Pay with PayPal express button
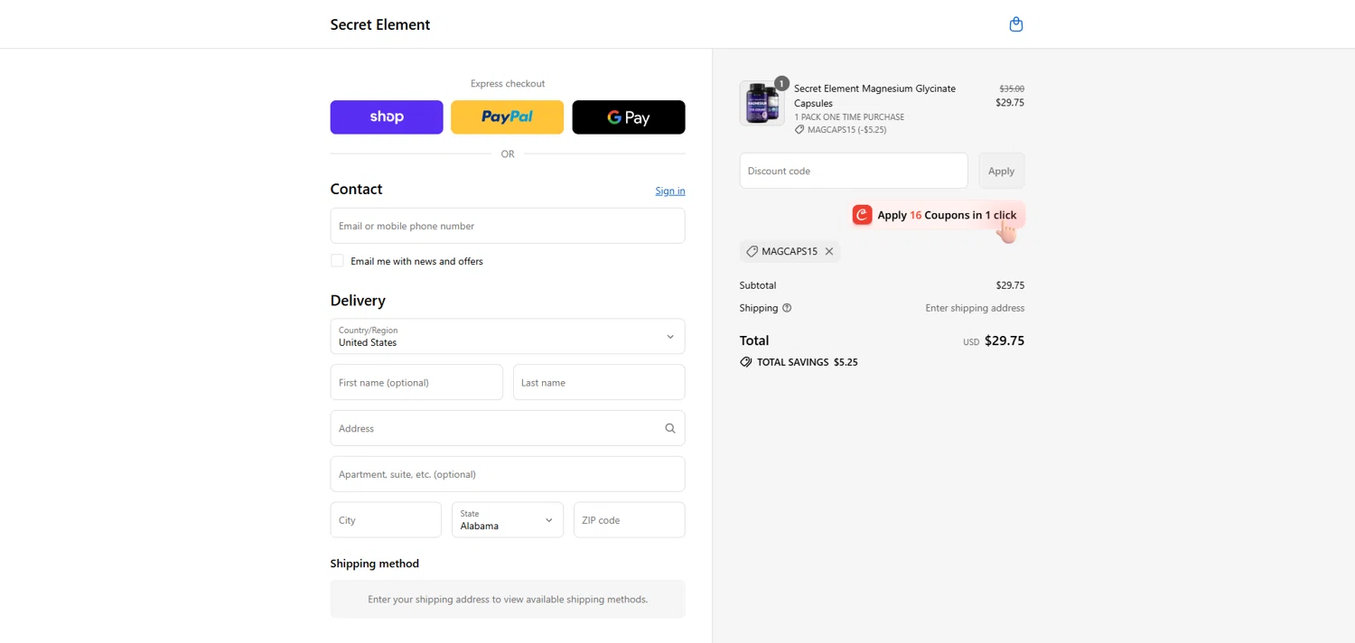 point(508,117)
